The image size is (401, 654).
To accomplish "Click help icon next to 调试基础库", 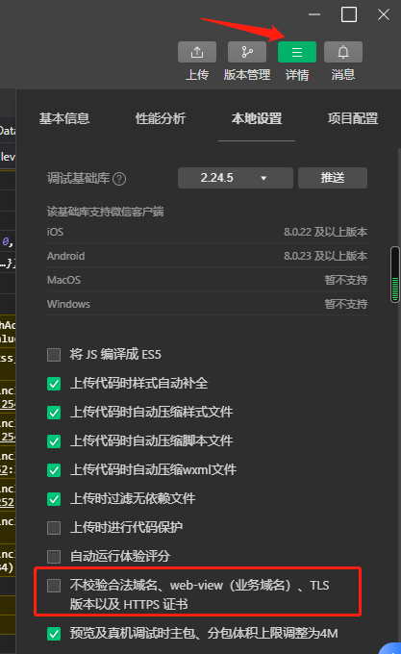I will 119,179.
